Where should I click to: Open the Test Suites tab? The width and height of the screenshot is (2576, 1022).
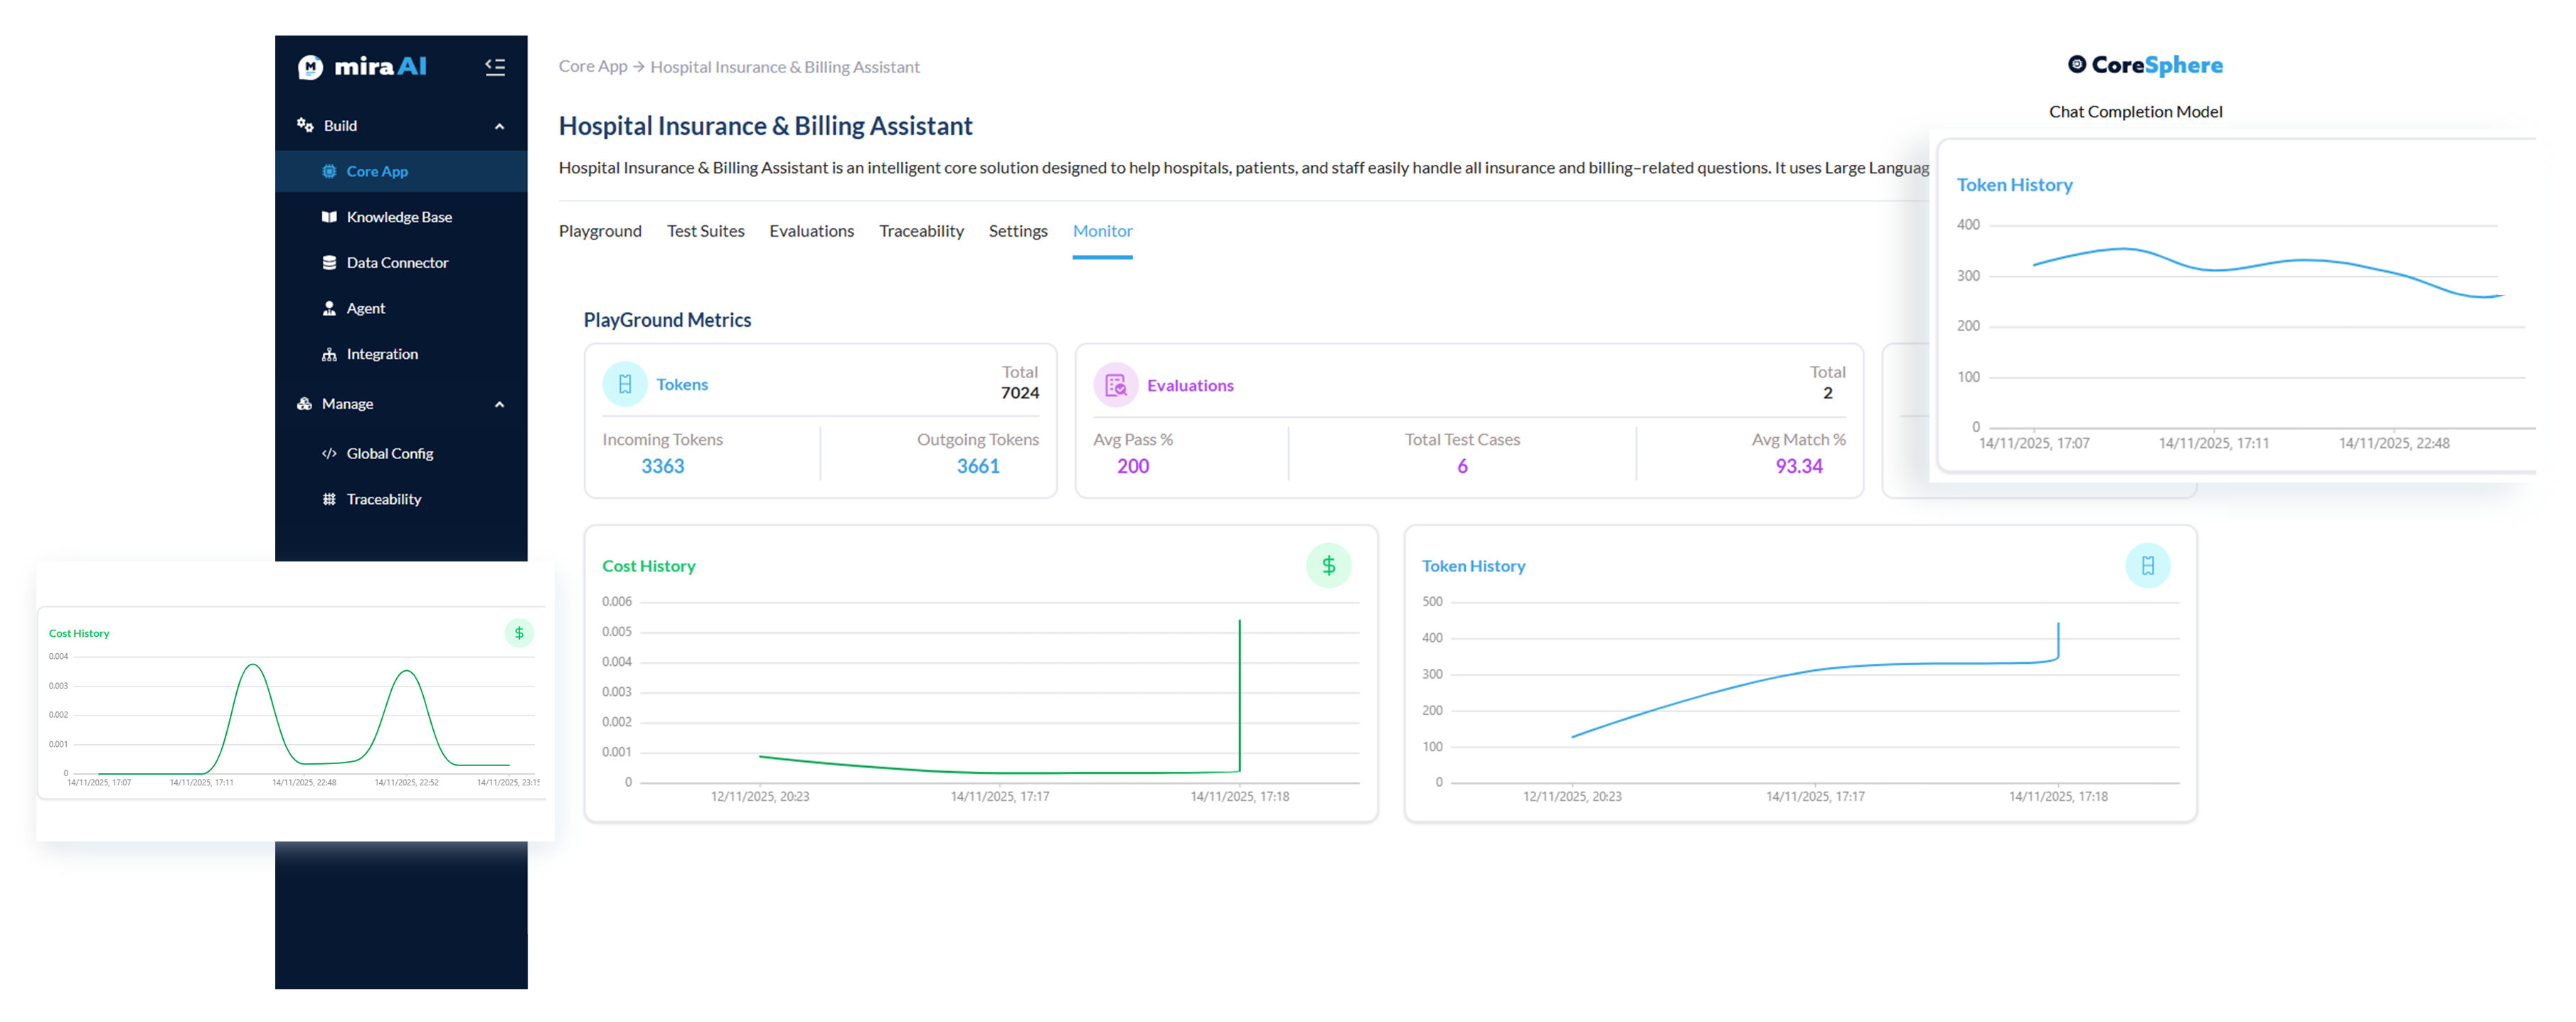705,231
